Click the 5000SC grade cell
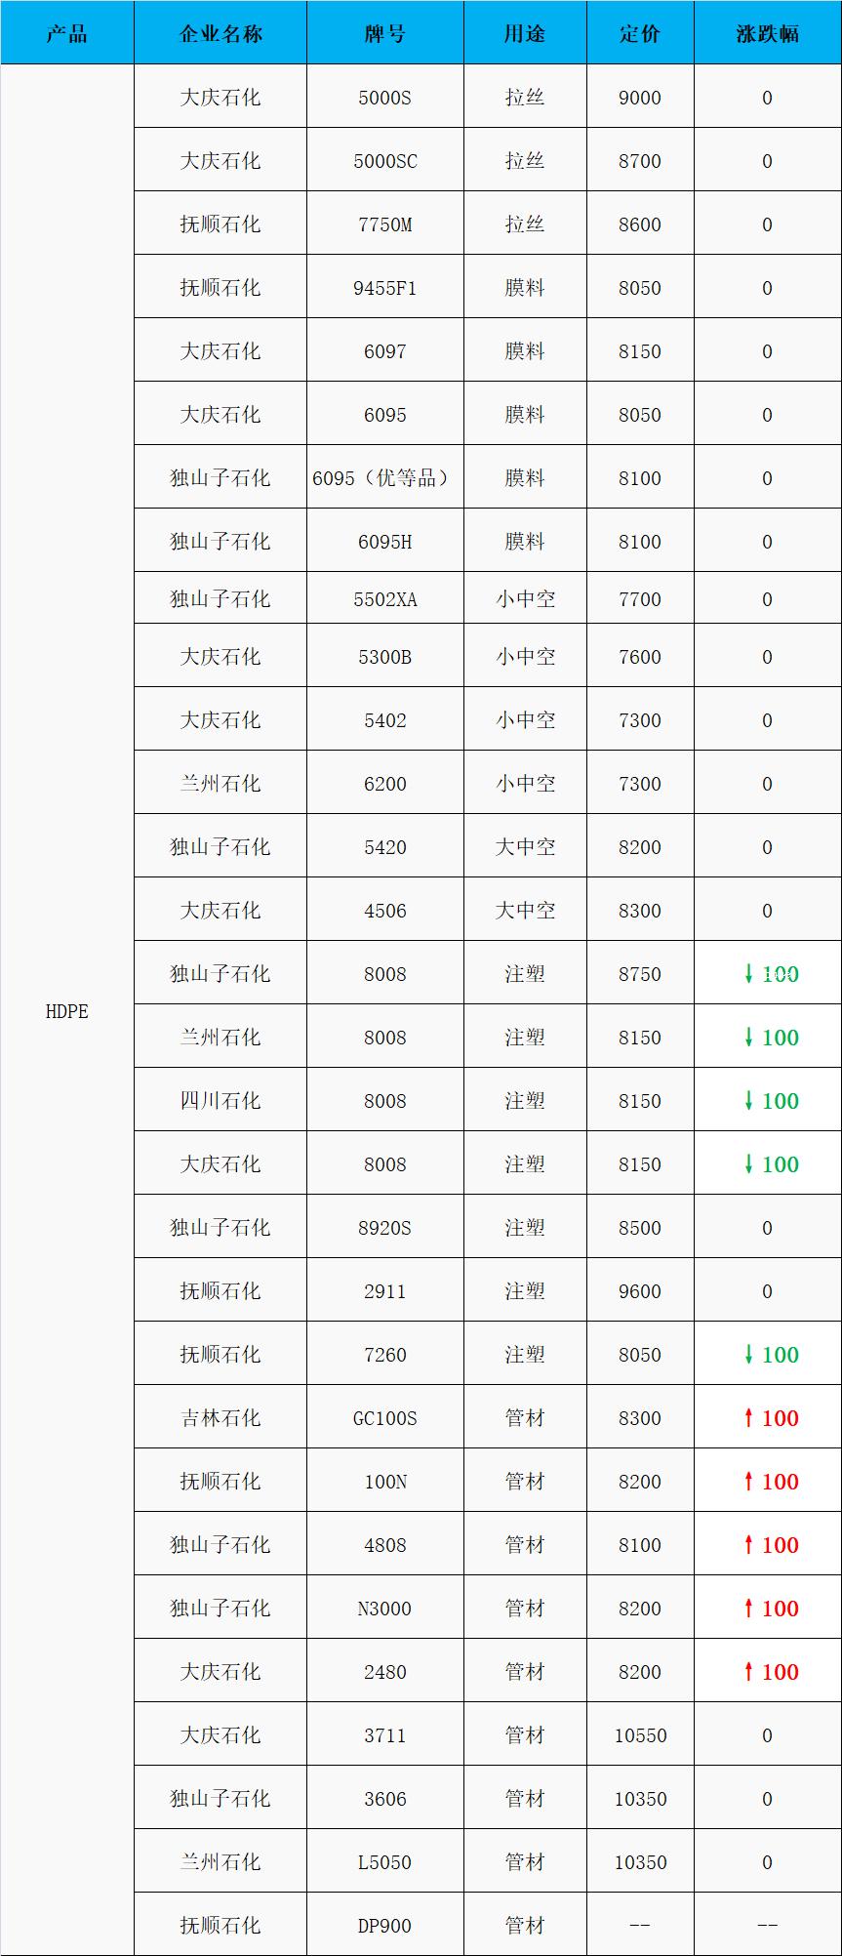 pyautogui.click(x=384, y=161)
